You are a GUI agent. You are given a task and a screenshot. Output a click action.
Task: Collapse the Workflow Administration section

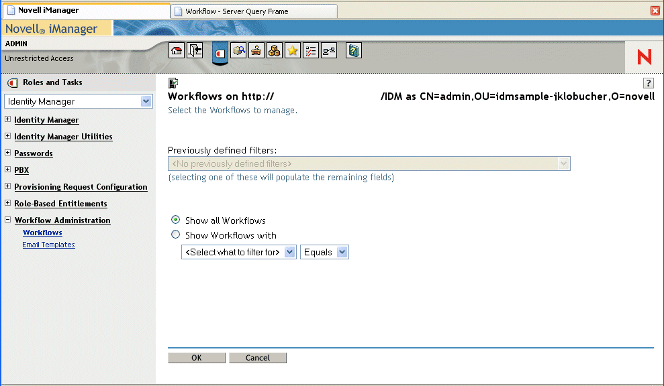pos(7,220)
